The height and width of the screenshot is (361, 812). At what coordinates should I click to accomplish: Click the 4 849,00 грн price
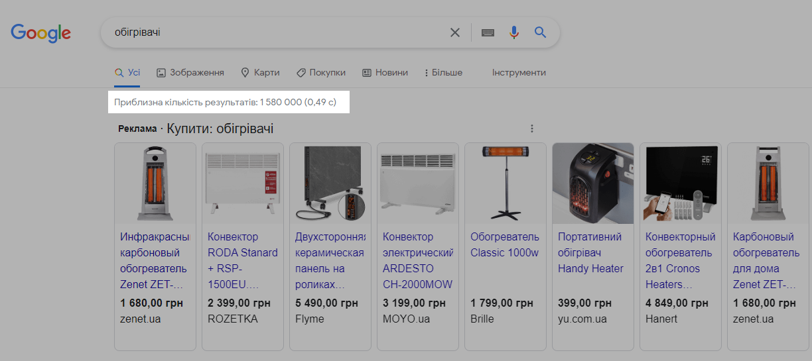[677, 303]
